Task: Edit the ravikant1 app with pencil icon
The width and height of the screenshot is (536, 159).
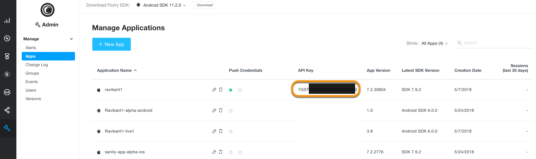Action: (214, 90)
